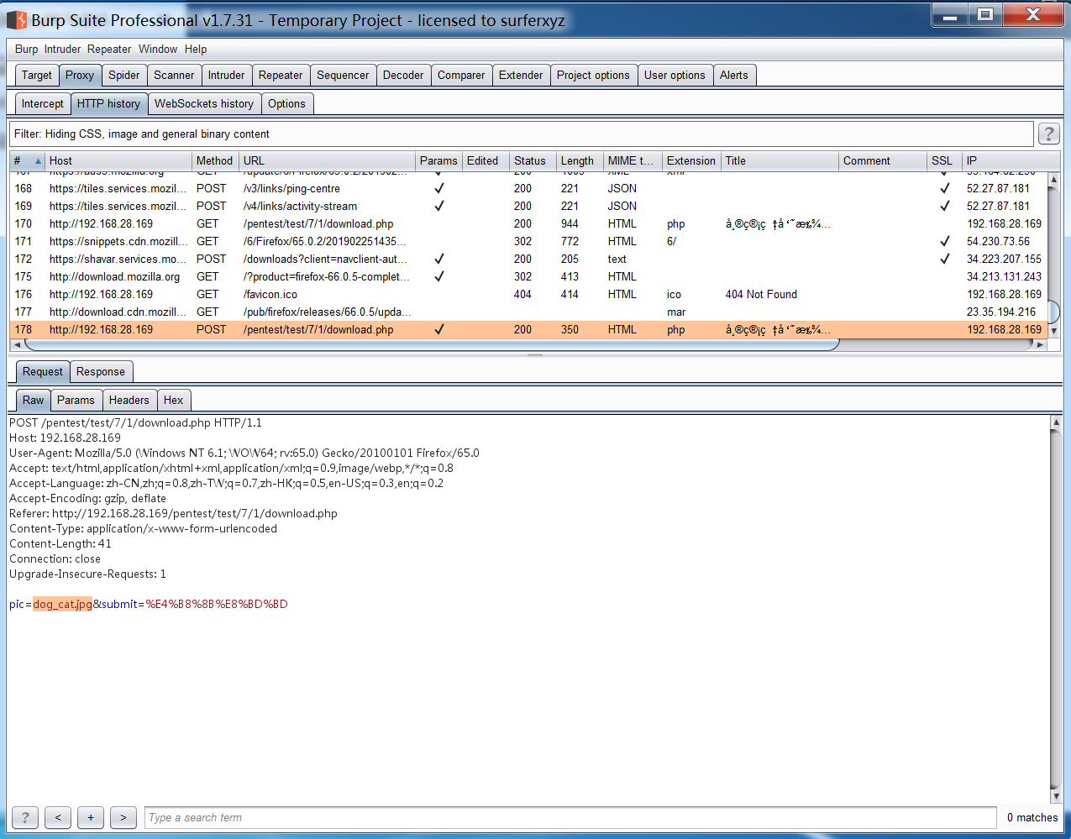Select history row 169 activity-stream
1071x839 pixels.
(529, 206)
